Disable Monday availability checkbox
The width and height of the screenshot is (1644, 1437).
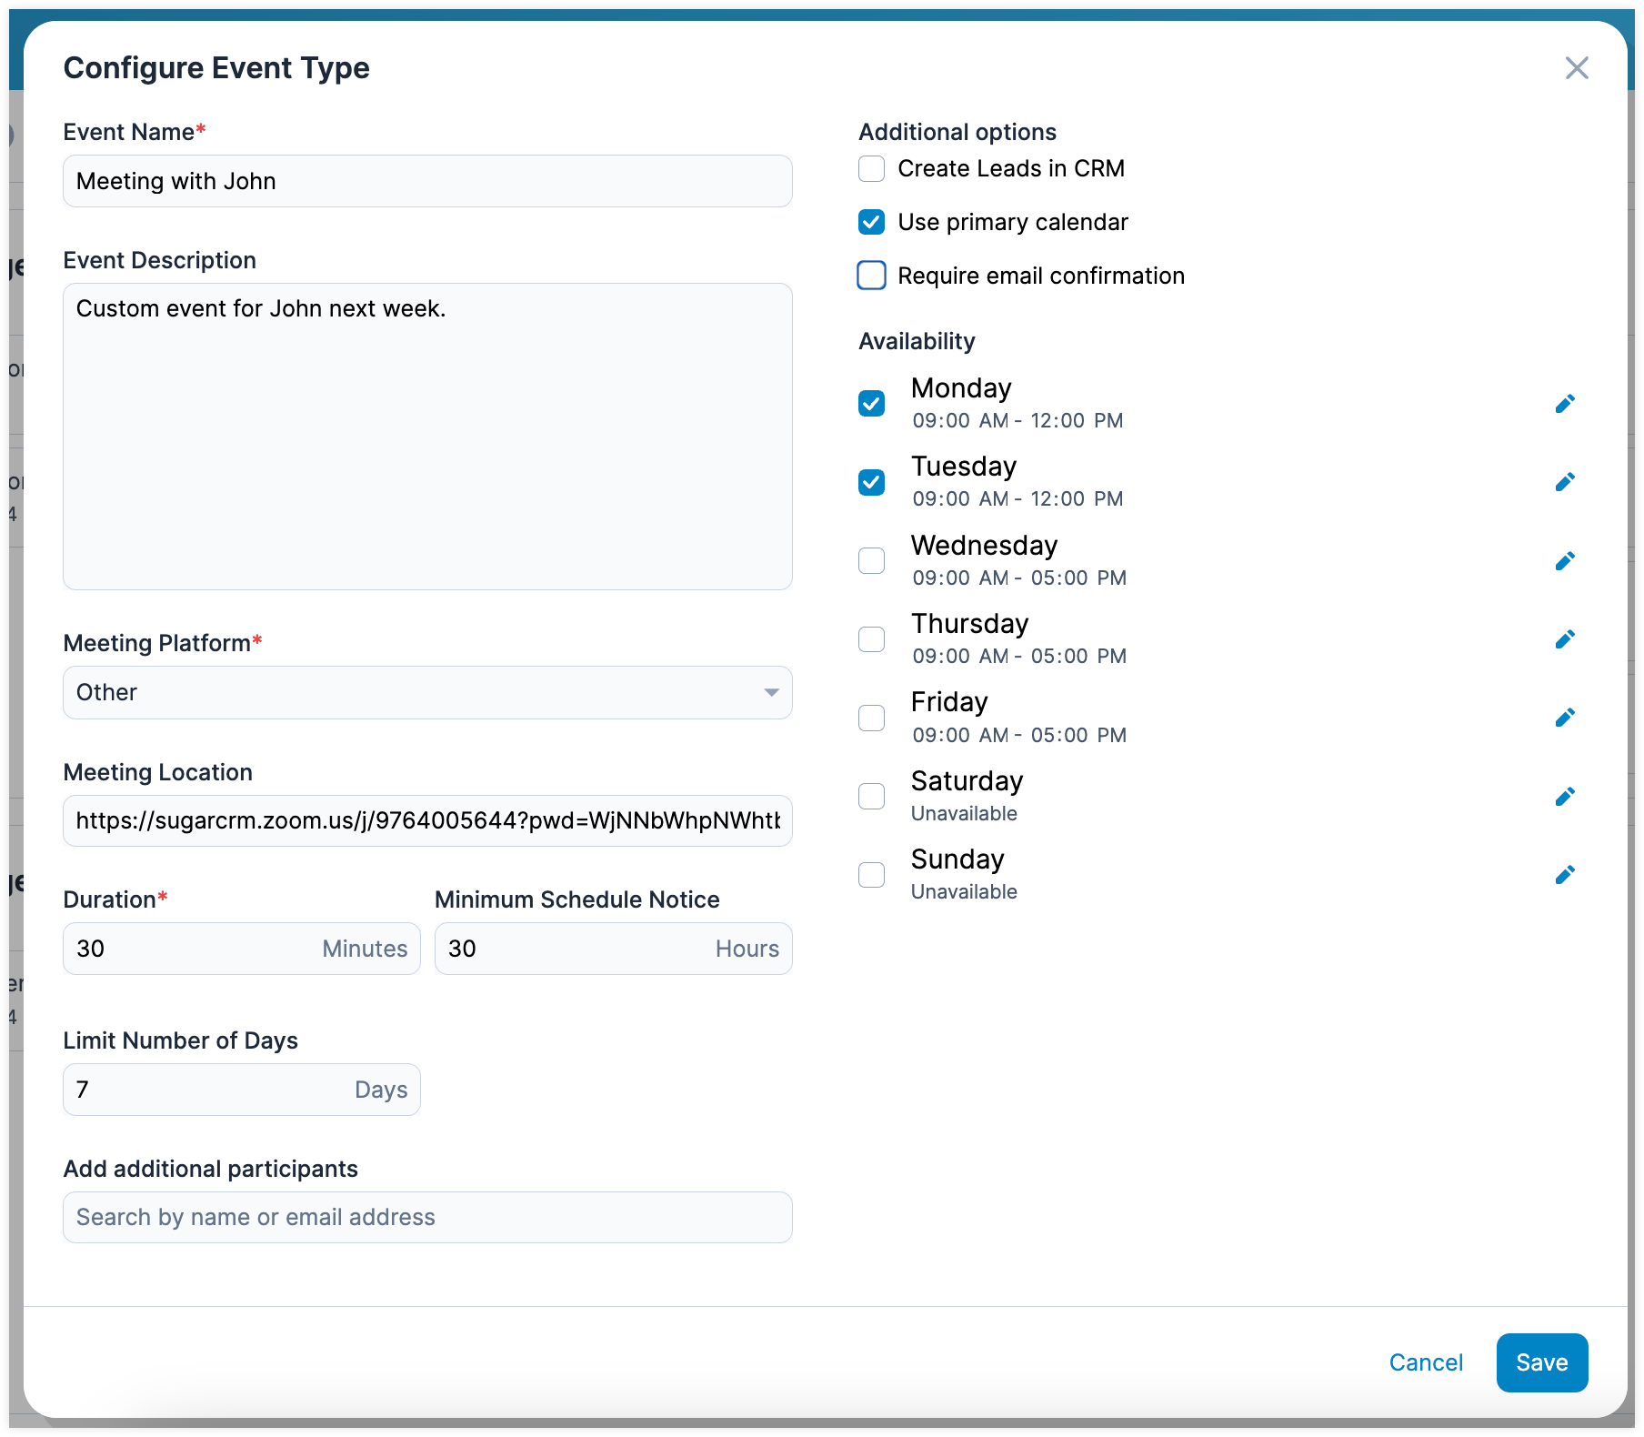tap(871, 404)
